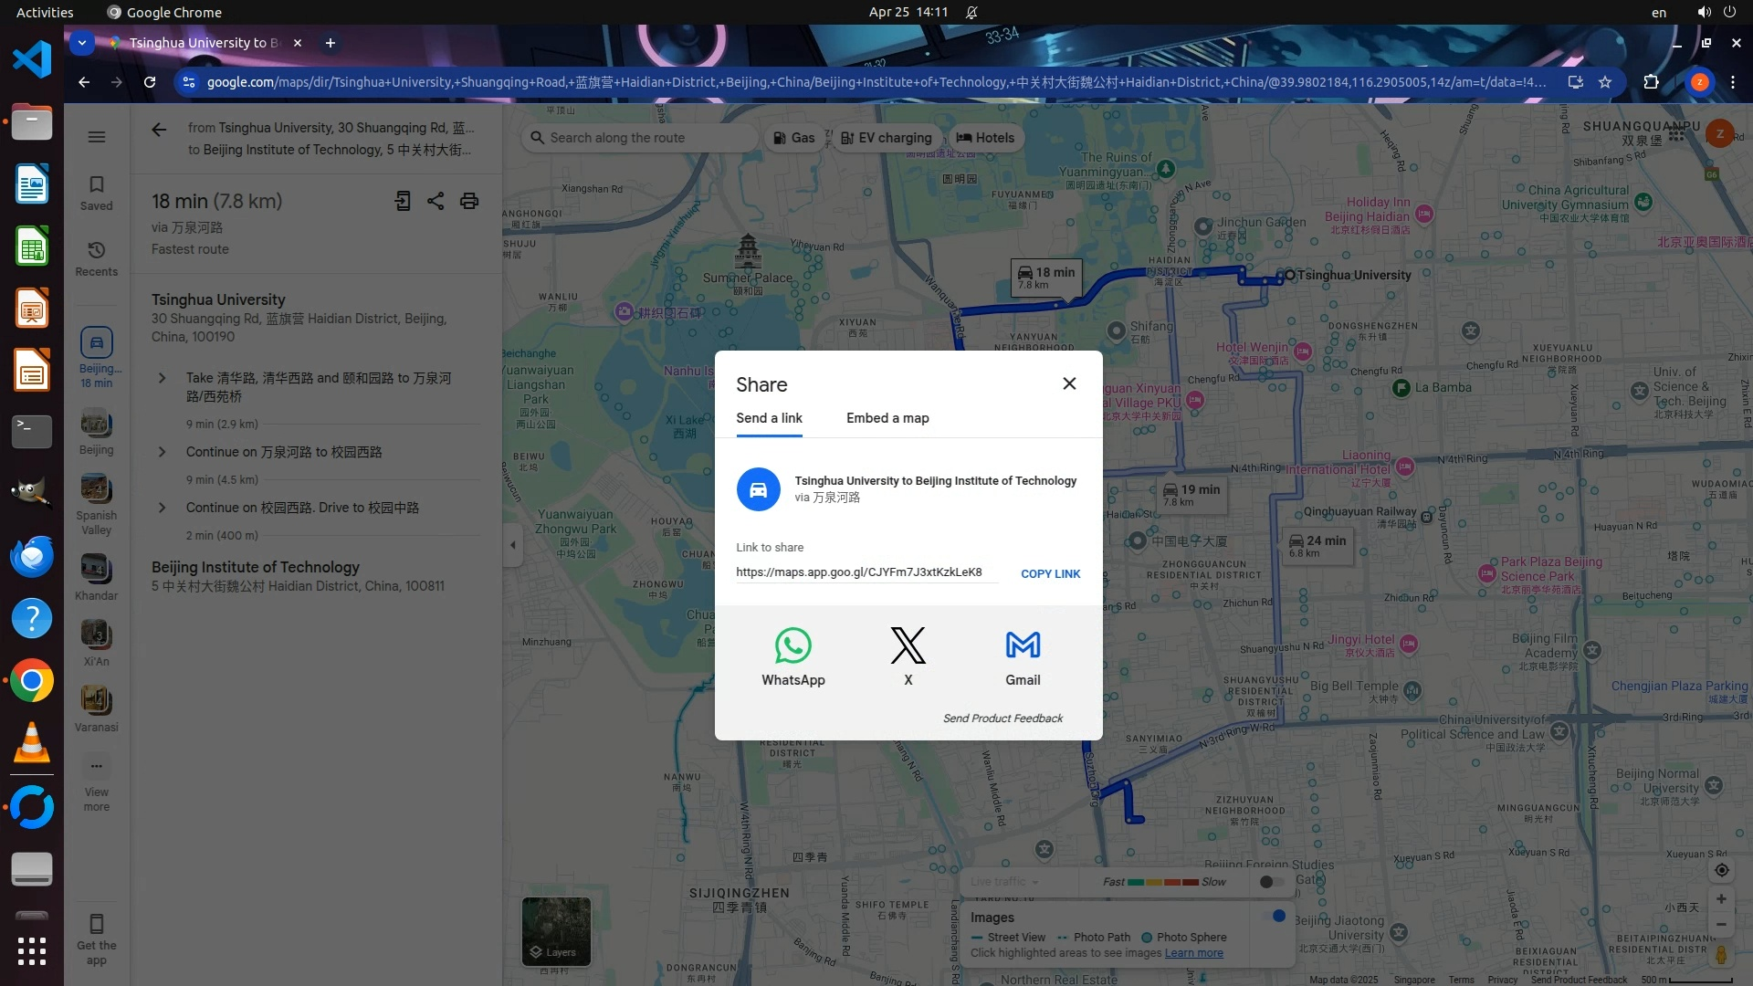Open Visual Studio Code from the dock
The height and width of the screenshot is (986, 1753).
[x=32, y=60]
